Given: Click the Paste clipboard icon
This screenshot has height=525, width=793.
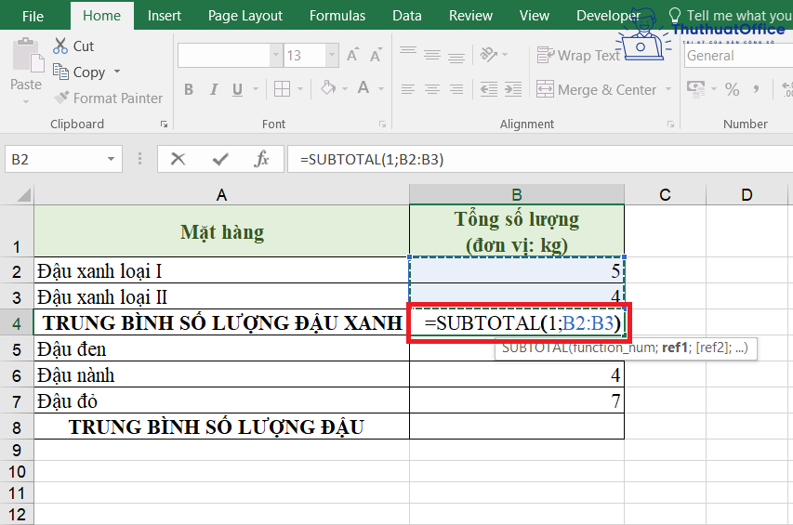Looking at the screenshot, I should tap(27, 55).
